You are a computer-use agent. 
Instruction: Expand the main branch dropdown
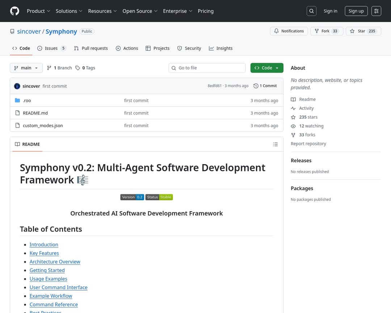tap(26, 68)
